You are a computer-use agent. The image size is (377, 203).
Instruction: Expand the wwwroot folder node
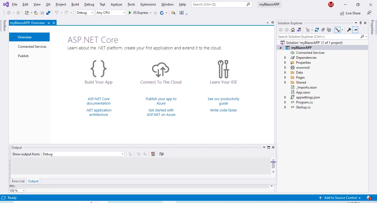(x=285, y=68)
